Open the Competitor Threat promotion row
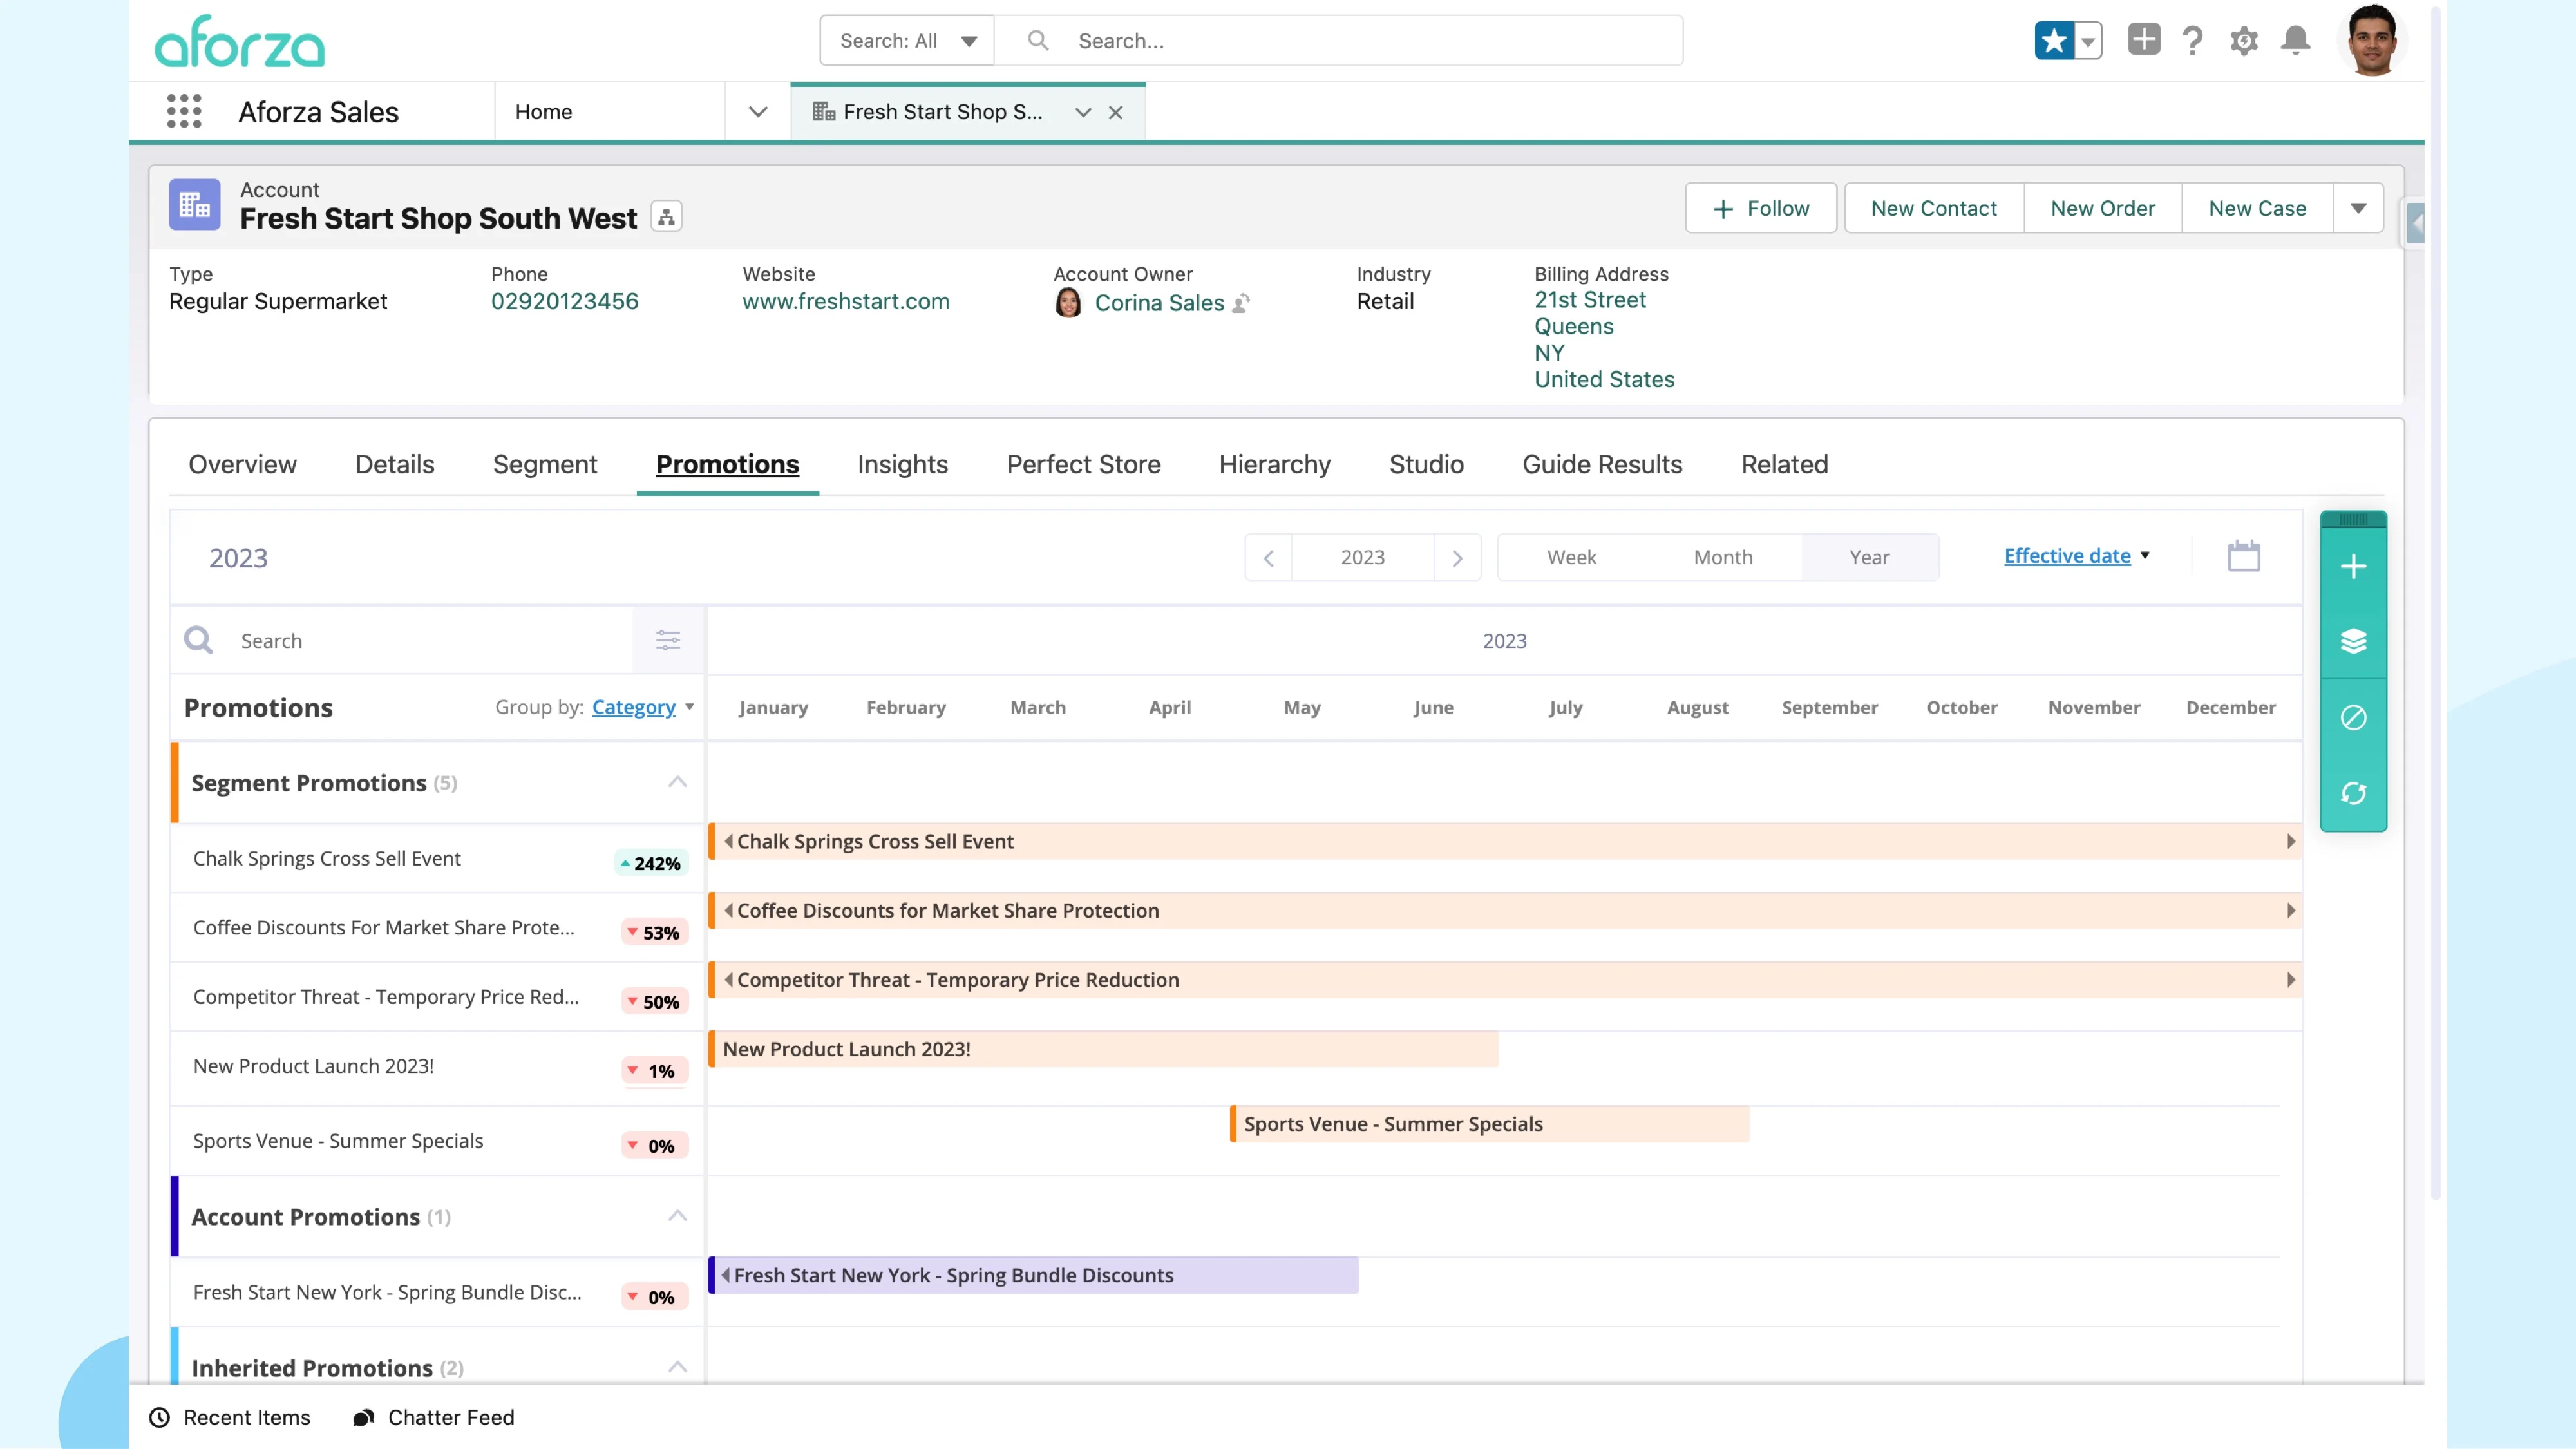 437,997
